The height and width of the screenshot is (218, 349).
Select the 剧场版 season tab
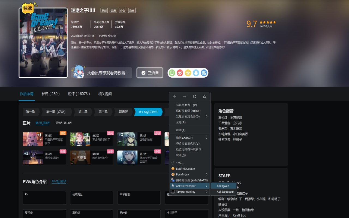tap(123, 112)
